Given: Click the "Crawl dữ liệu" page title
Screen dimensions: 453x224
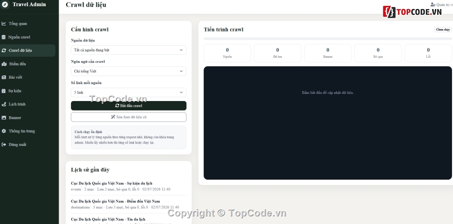Looking at the screenshot, I should (86, 5).
